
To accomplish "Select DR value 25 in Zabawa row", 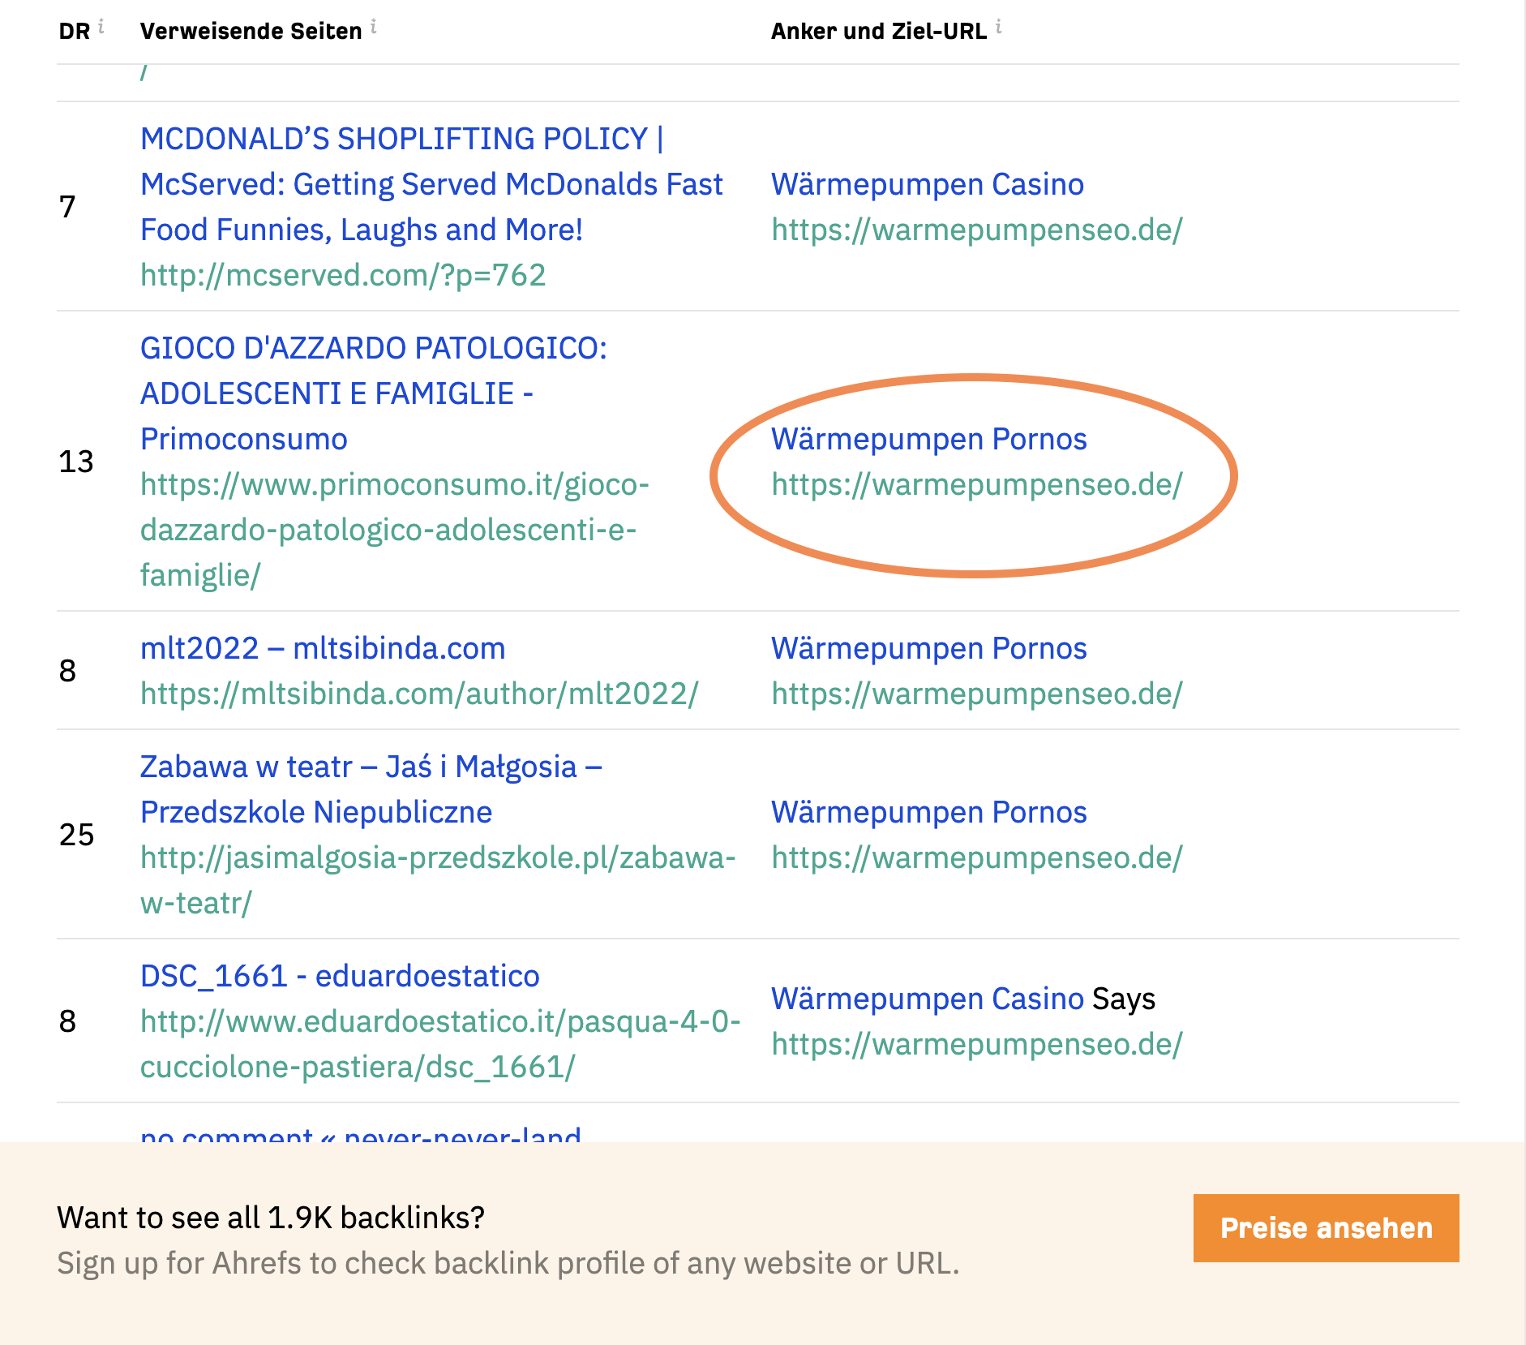I will [77, 835].
